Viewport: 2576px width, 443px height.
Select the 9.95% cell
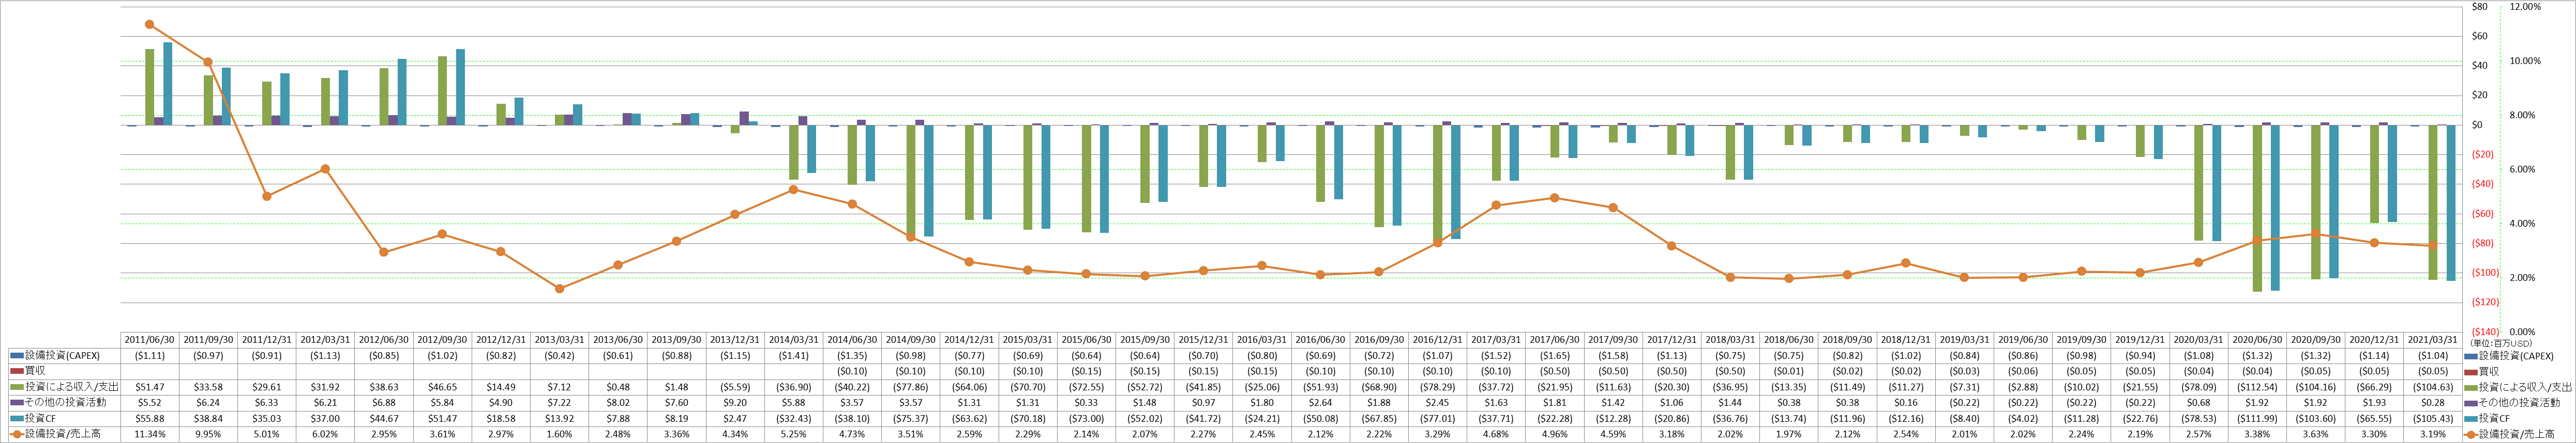coord(208,435)
